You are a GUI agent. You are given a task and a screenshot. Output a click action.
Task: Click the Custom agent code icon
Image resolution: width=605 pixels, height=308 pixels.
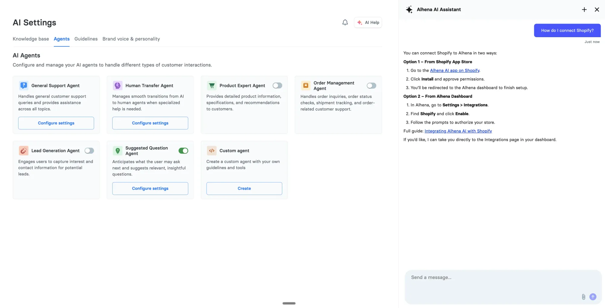pos(212,151)
